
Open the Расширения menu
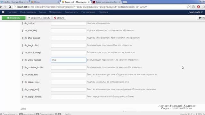click(x=88, y=12)
